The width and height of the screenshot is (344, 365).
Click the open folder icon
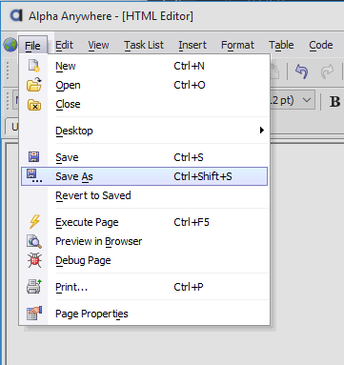tap(34, 85)
